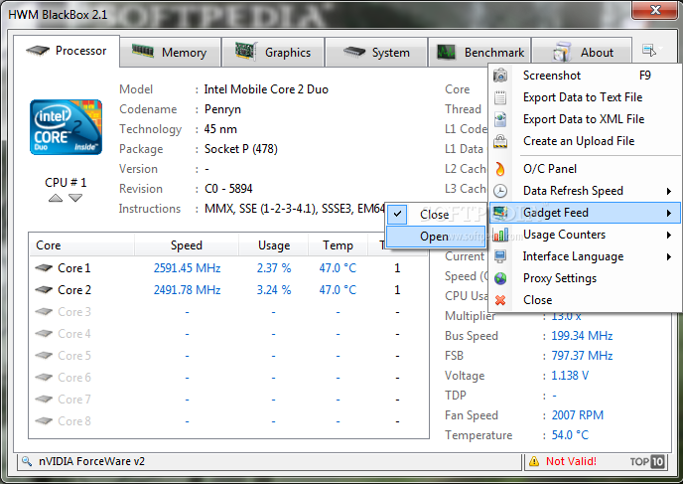
Task: Switch to the Memory tab
Action: pyautogui.click(x=170, y=52)
